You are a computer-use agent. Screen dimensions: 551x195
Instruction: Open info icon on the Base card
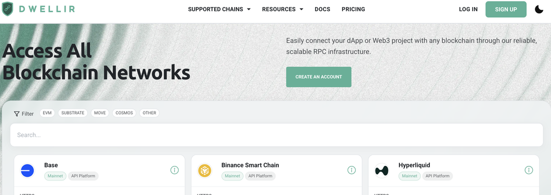[x=174, y=170]
